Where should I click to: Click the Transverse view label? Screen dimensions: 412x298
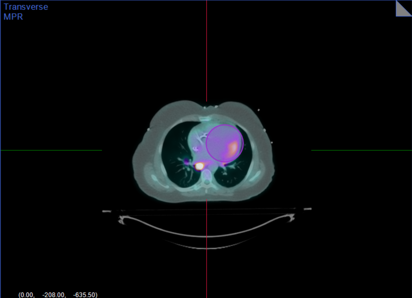click(x=26, y=7)
